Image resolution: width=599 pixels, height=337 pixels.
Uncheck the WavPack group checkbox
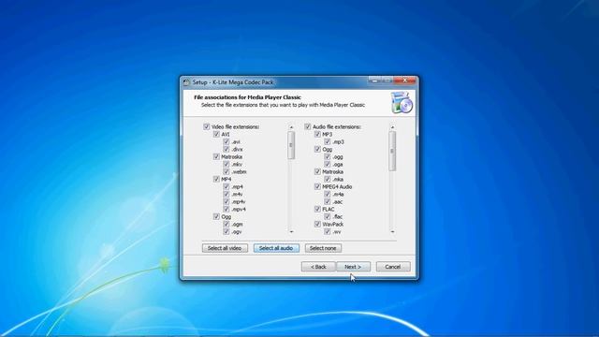click(317, 225)
